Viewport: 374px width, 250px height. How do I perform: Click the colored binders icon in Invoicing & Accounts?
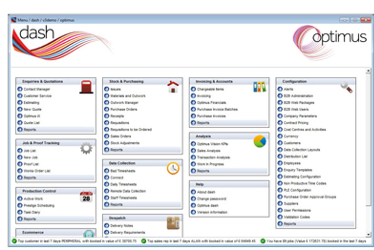[259, 87]
